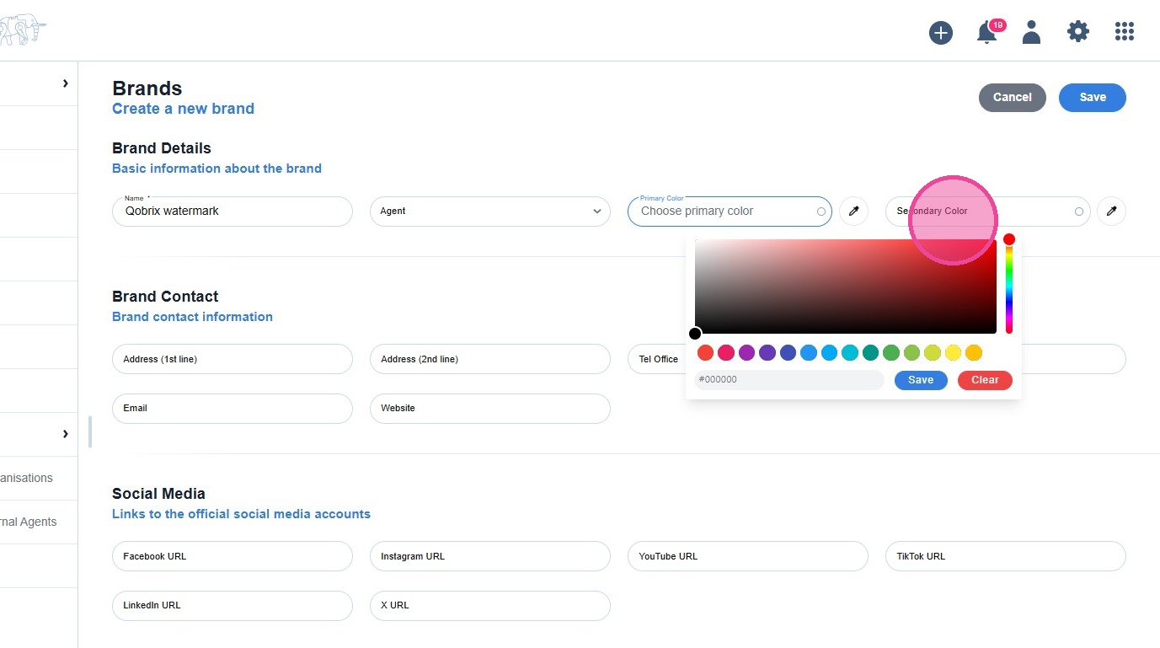Open the settings gear icon
This screenshot has height=648, width=1160.
[1078, 32]
